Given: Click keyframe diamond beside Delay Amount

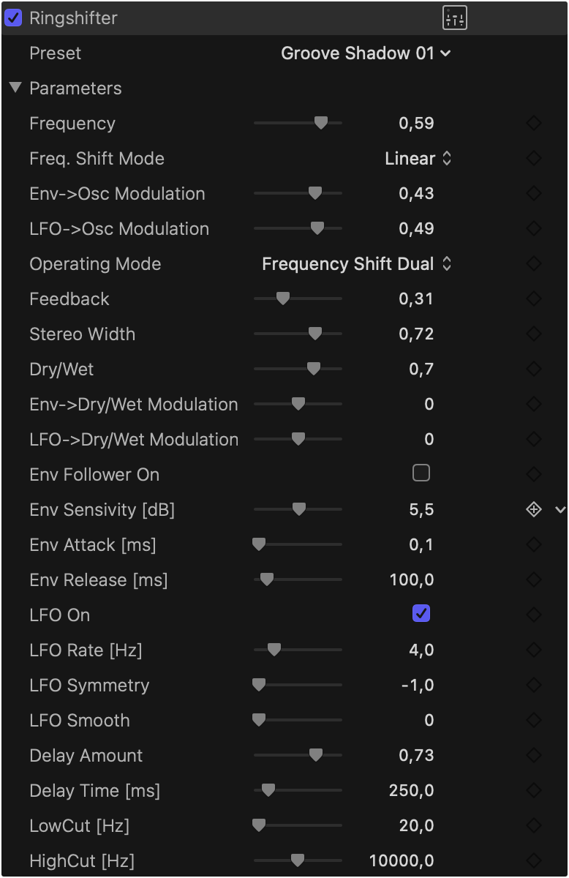Looking at the screenshot, I should coord(534,756).
